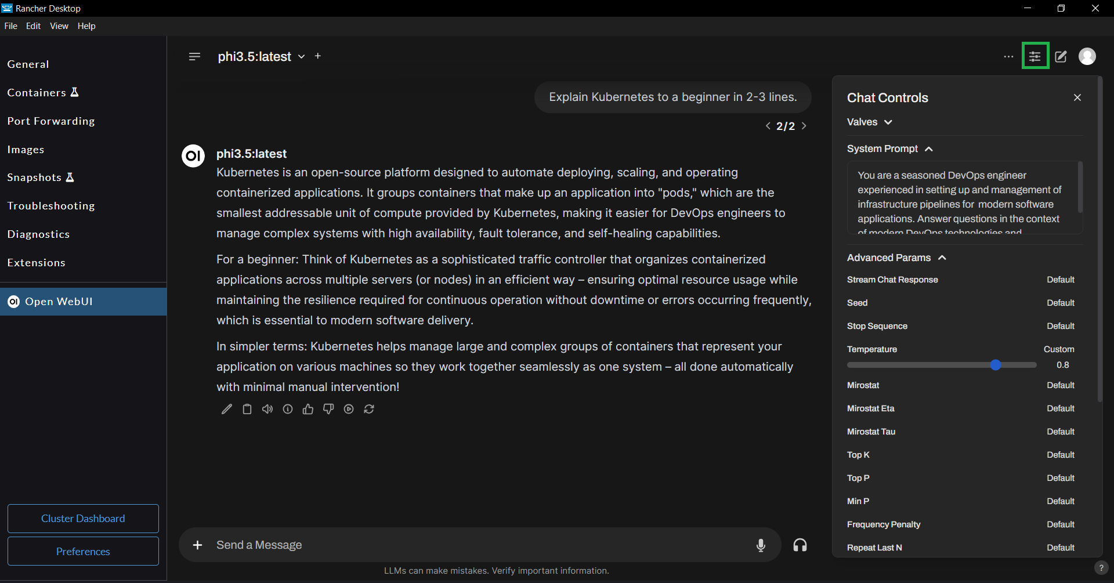Toggle Mirostat Tau Default setting
The height and width of the screenshot is (583, 1114).
[x=1061, y=432]
